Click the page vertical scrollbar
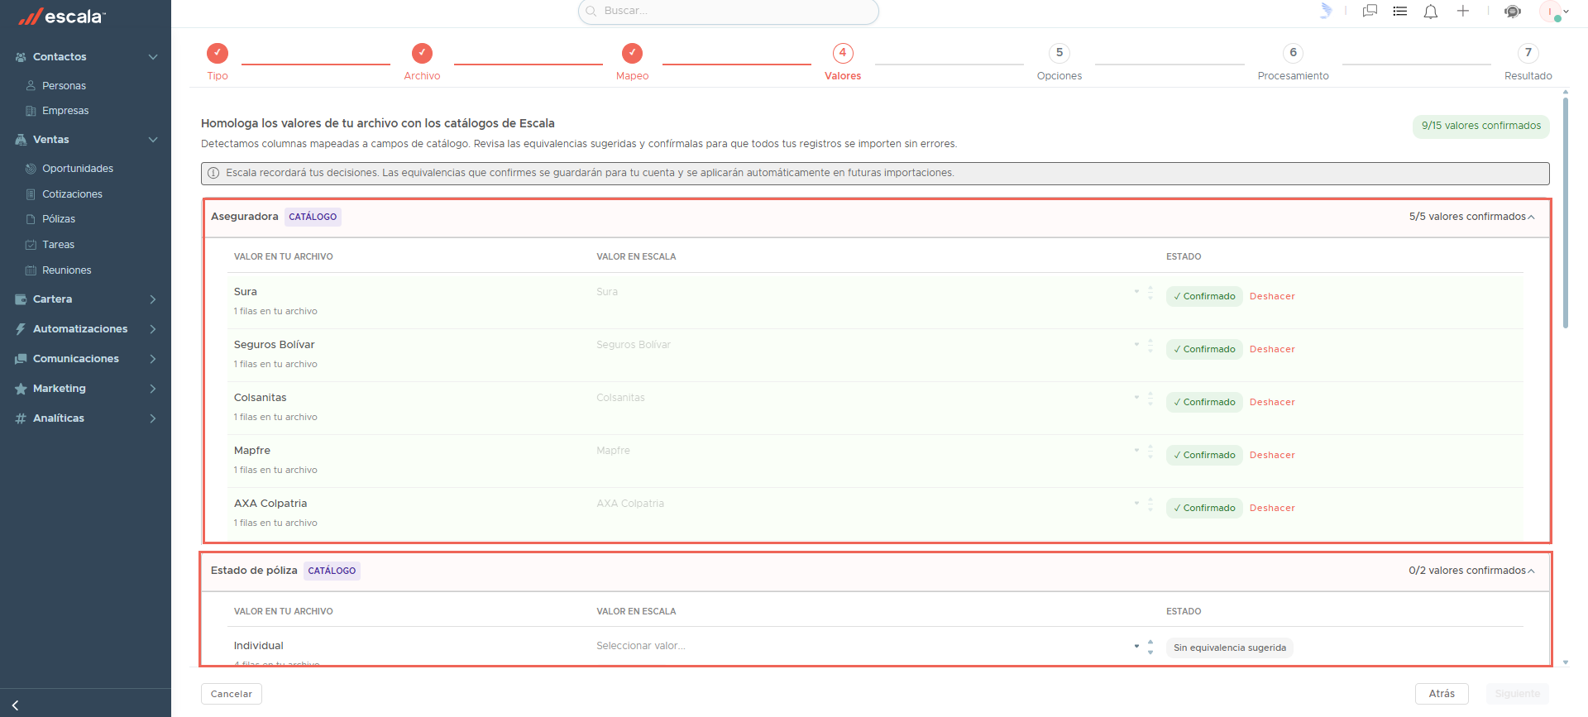The width and height of the screenshot is (1588, 717). tap(1566, 213)
